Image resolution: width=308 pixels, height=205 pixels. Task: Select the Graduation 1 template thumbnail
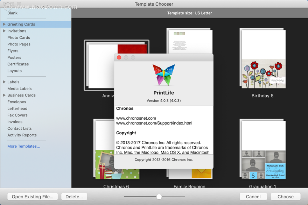(262, 149)
